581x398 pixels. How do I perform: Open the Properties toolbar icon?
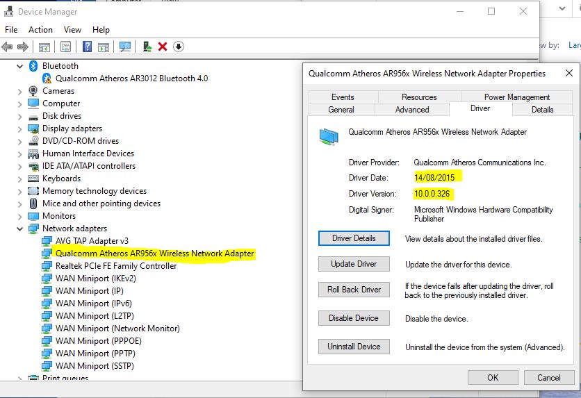click(65, 47)
